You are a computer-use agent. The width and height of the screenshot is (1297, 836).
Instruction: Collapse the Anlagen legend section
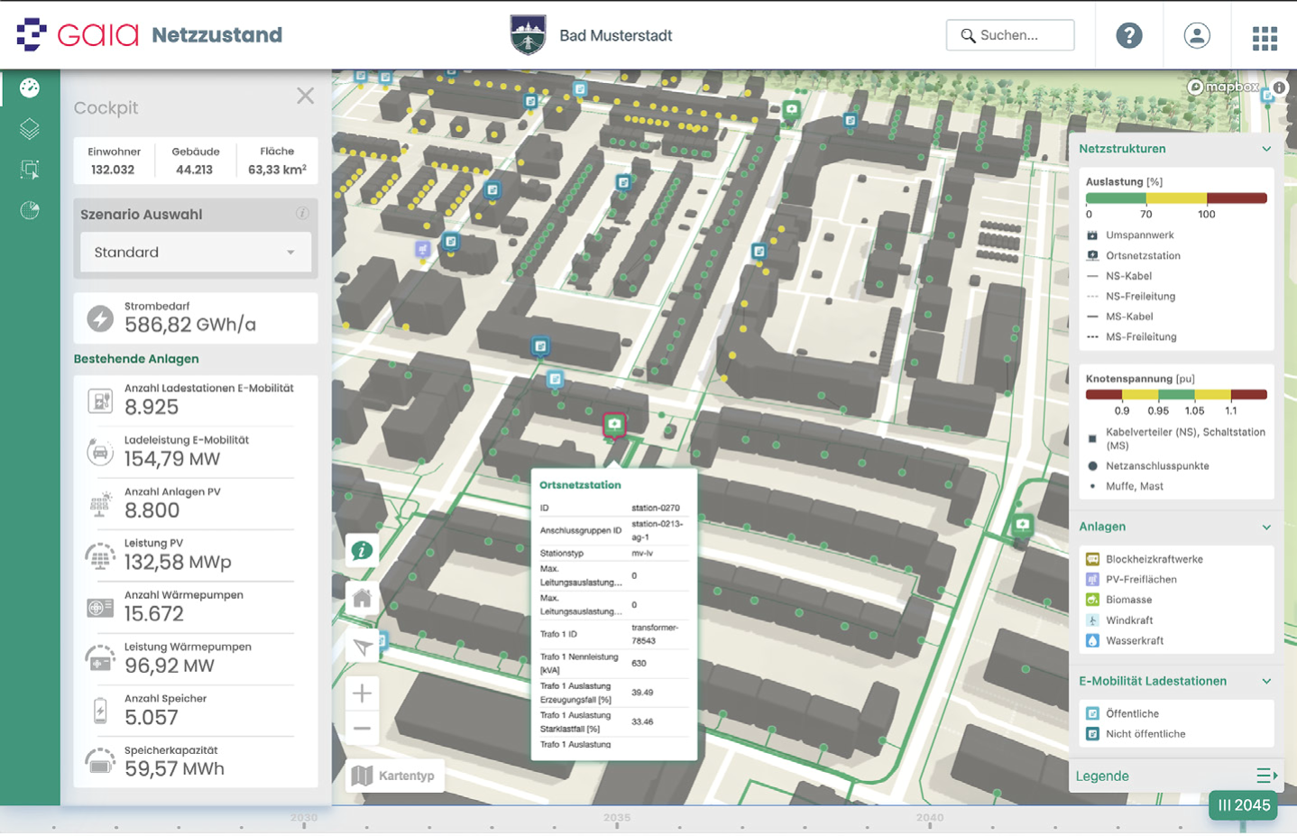pos(1266,527)
